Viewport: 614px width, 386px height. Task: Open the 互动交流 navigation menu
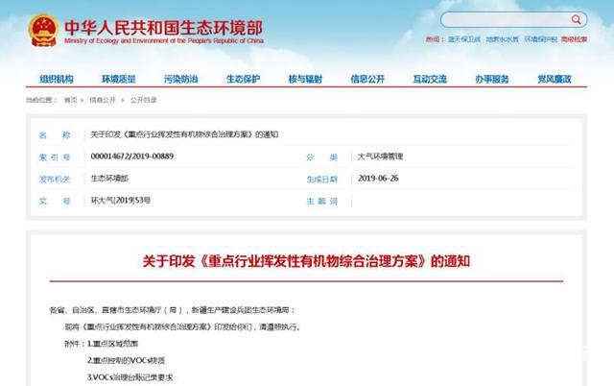point(430,79)
